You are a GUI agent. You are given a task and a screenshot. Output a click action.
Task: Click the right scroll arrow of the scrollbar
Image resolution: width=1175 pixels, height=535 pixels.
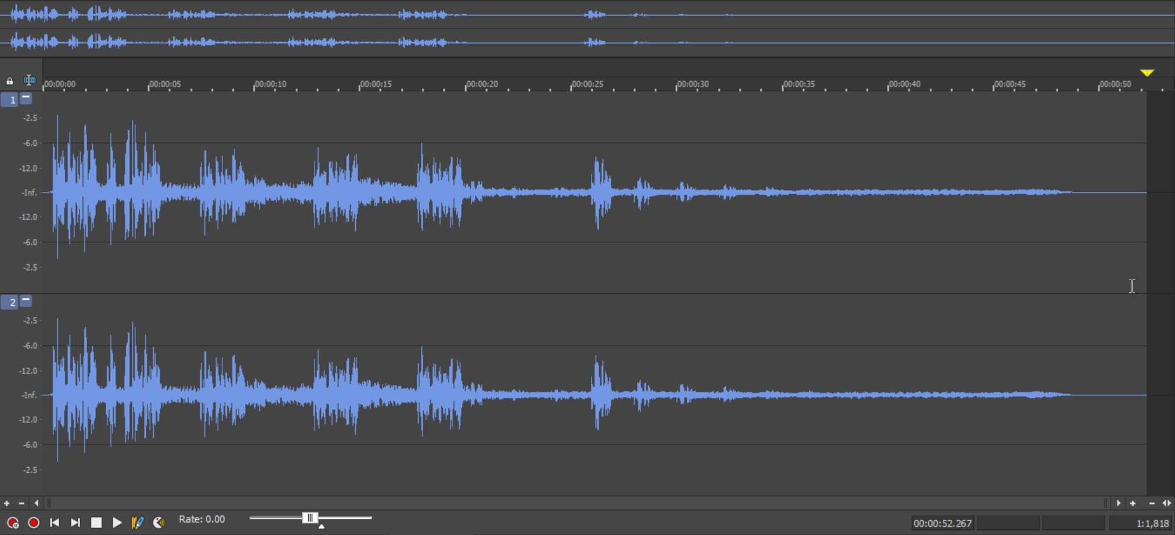pos(1119,503)
